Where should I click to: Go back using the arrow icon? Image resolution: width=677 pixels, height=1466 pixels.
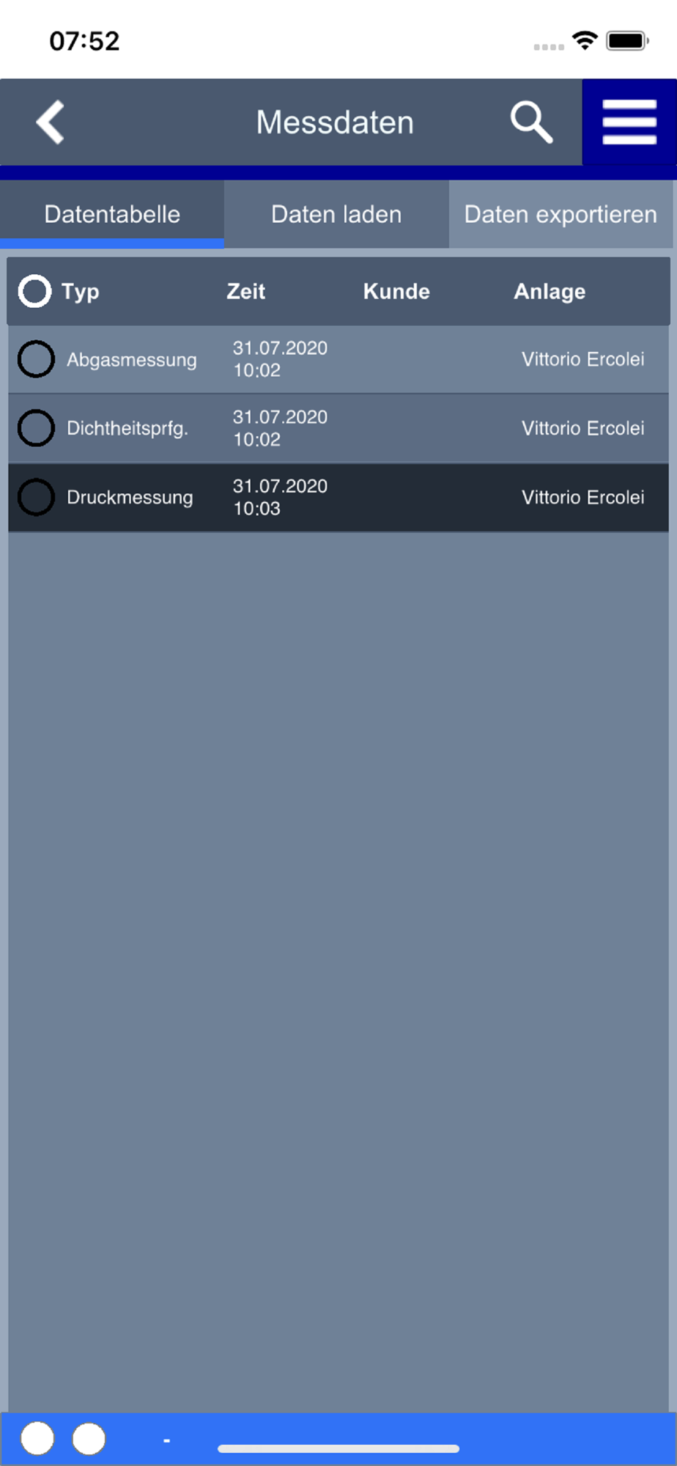(x=51, y=122)
